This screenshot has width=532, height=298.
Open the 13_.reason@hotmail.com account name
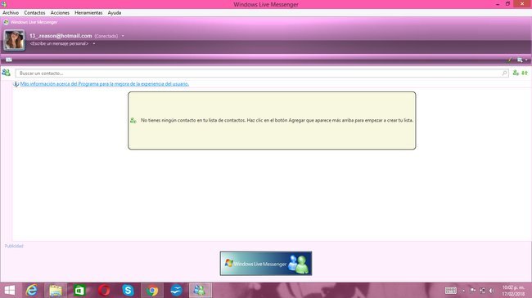pos(61,36)
